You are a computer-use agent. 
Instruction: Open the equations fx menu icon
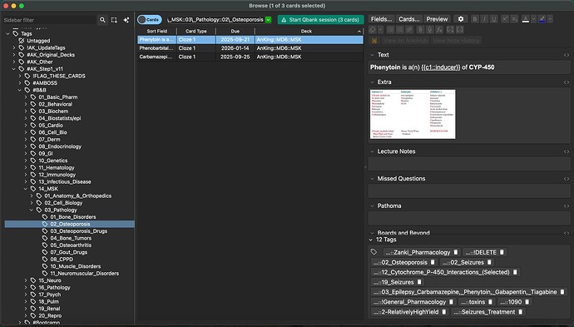[440, 30]
